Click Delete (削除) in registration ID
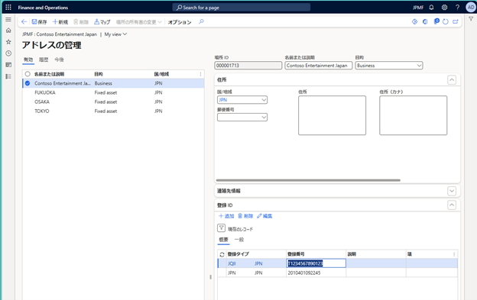 [245, 216]
